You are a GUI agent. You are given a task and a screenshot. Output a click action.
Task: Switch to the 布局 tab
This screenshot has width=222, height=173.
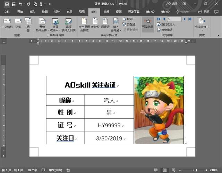coord(69,12)
